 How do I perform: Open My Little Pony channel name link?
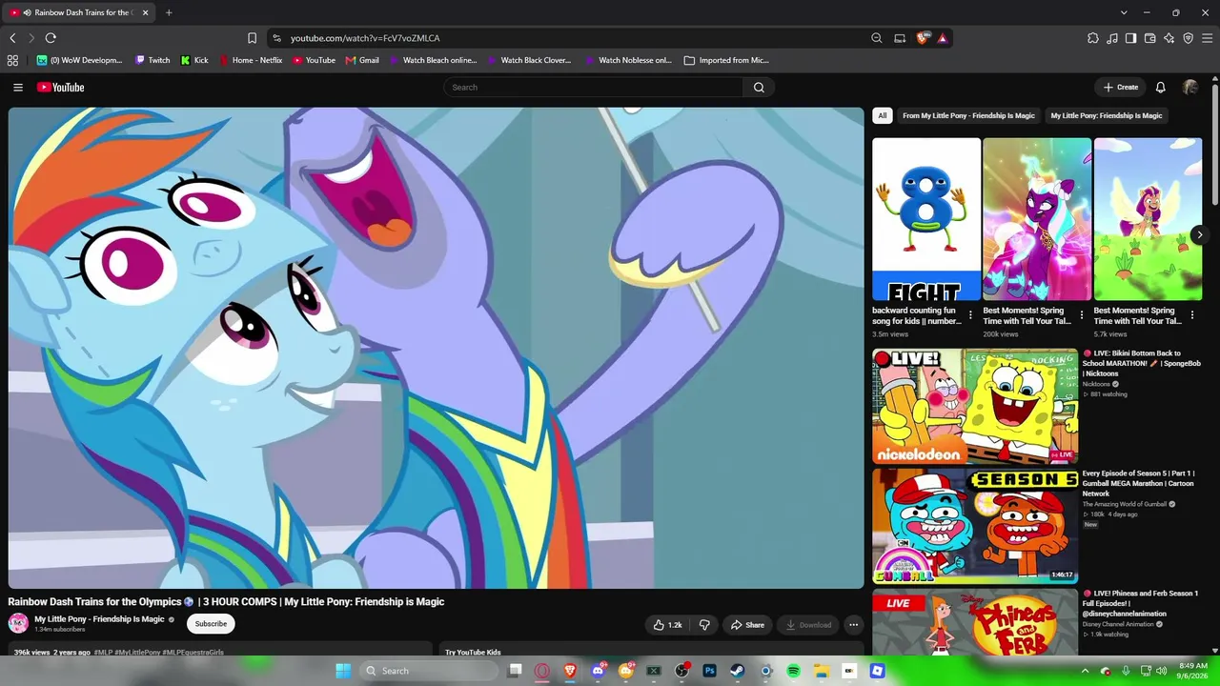coord(99,619)
